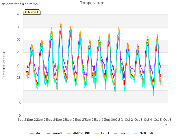This screenshot has height=139, width=185.
Task: Click the 5 y-axis tick label
Action: 20,103
